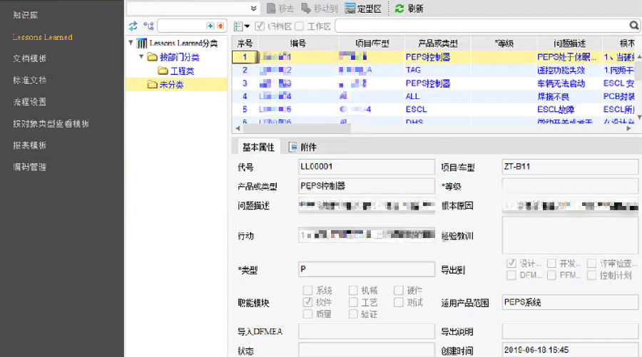Switch to the 基本属性 tab

pyautogui.click(x=258, y=148)
